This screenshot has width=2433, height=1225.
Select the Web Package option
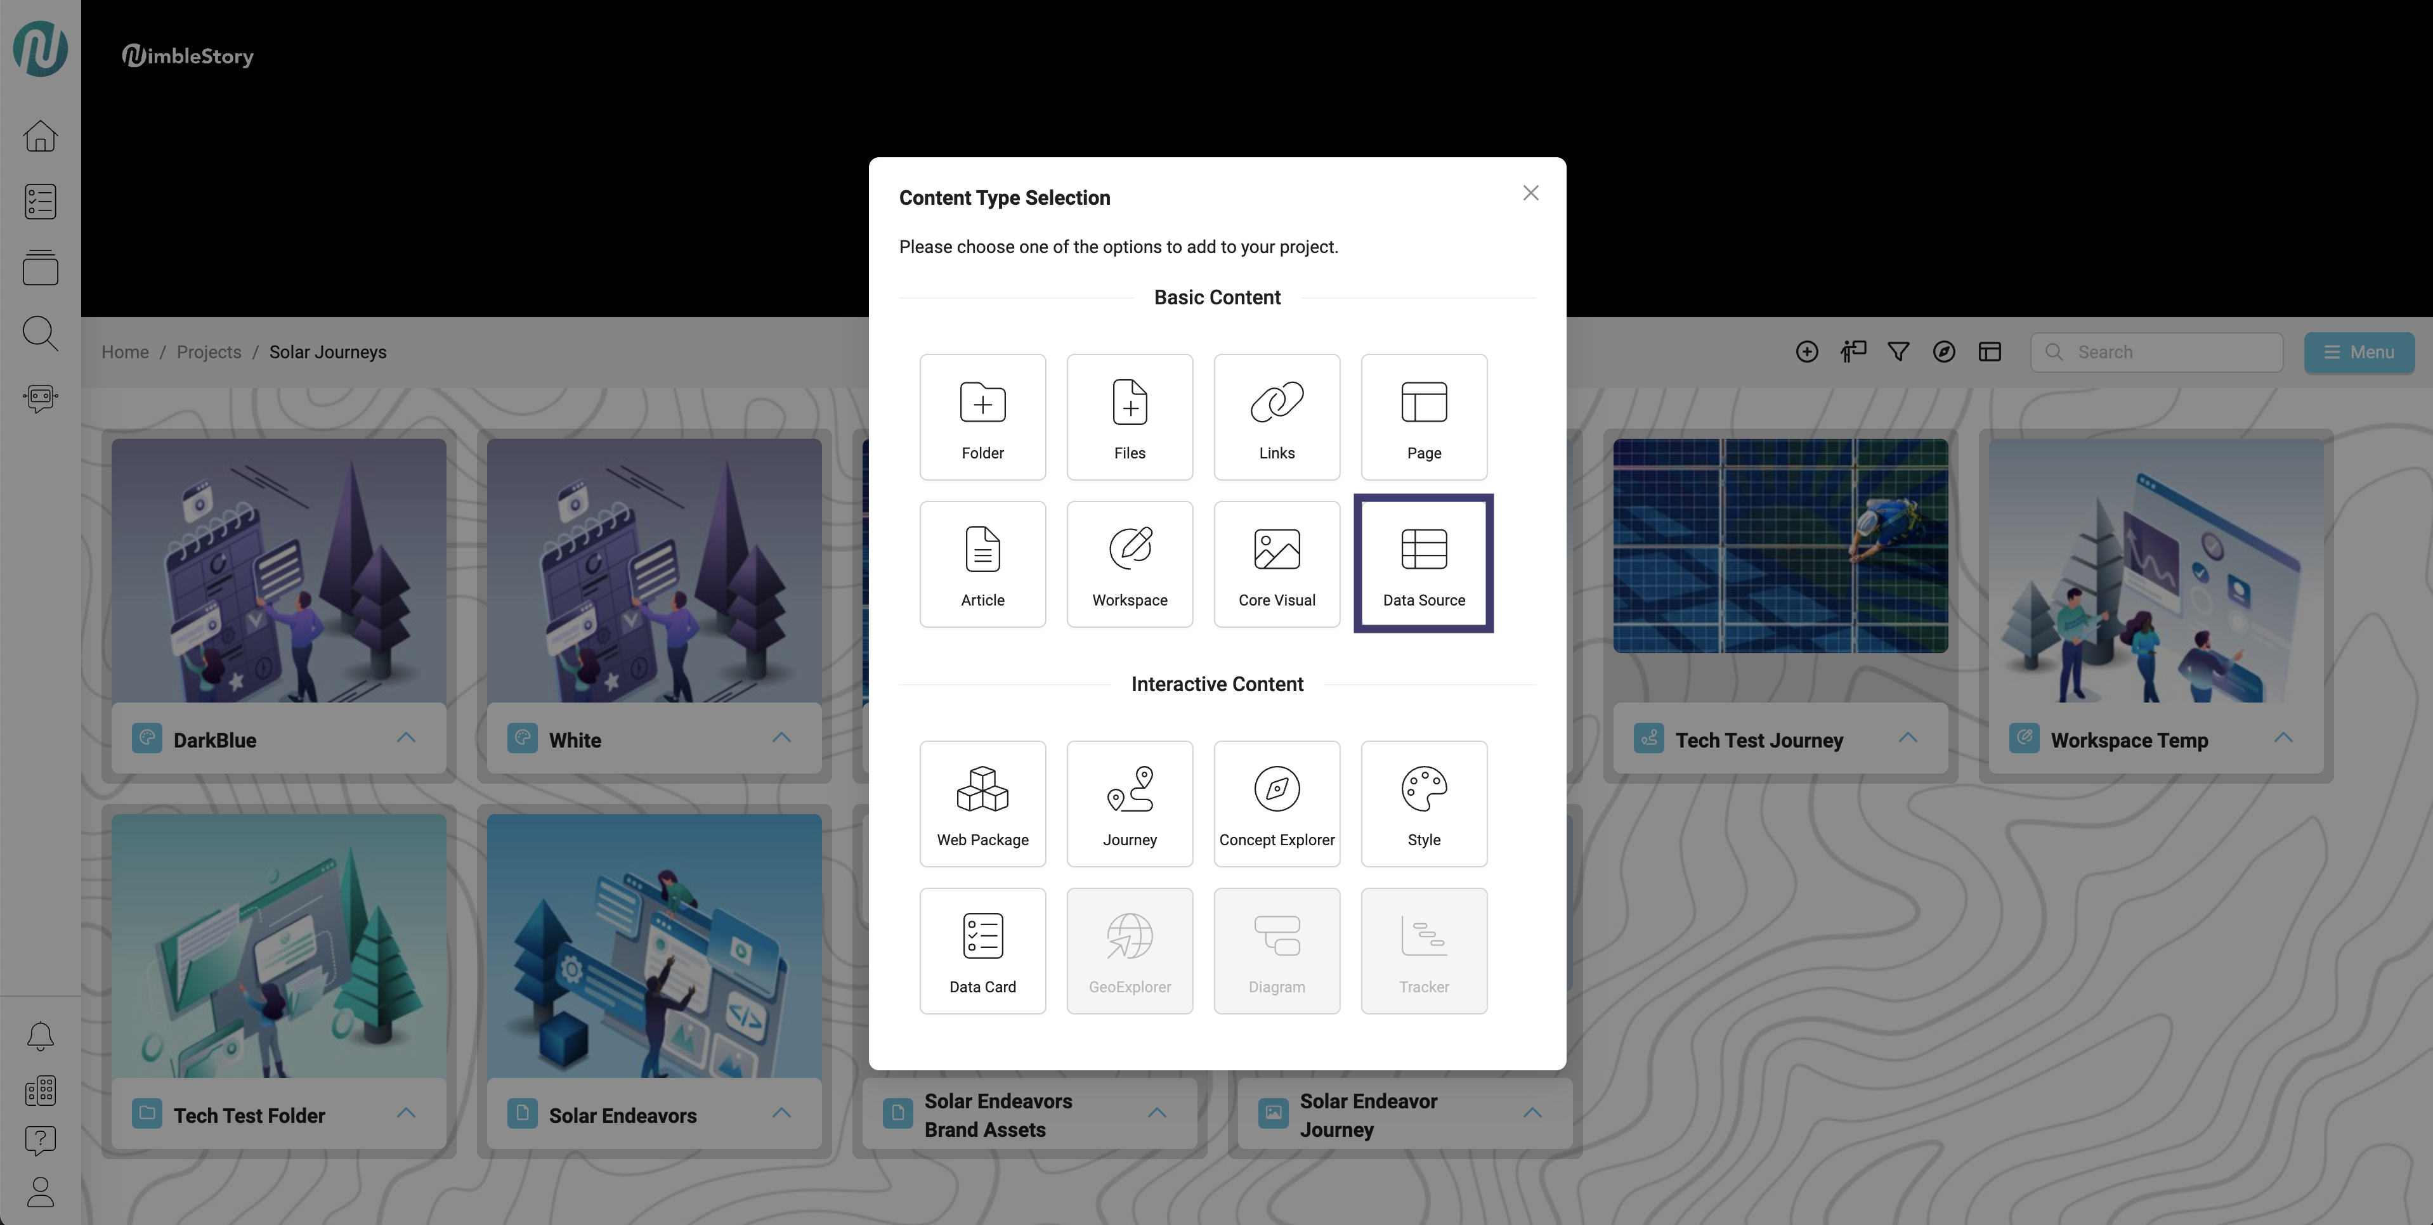pyautogui.click(x=982, y=804)
